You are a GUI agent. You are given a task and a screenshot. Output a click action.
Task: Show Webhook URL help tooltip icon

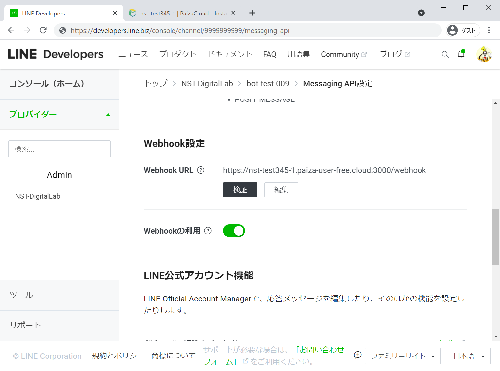pos(201,170)
